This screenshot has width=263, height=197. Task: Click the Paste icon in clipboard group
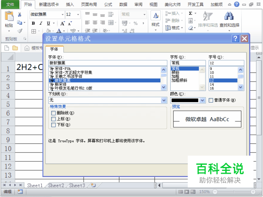click(9, 16)
